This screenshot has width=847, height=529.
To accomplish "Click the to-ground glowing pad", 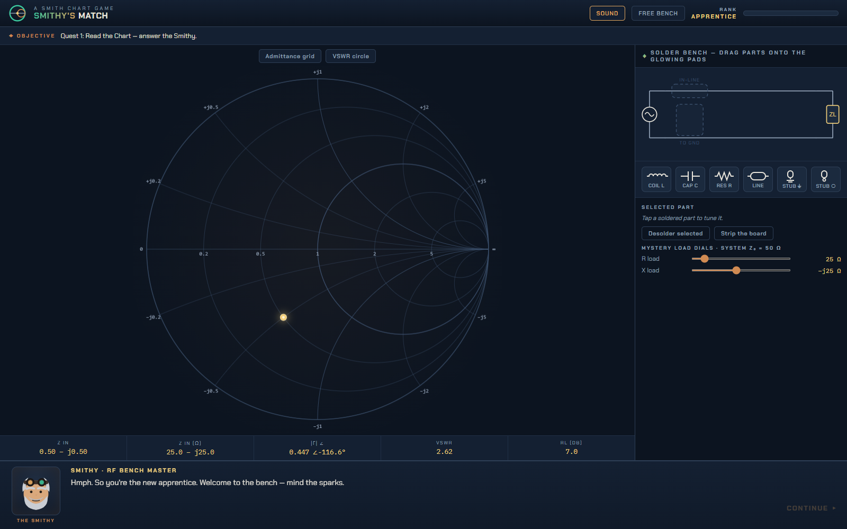I will [x=690, y=120].
